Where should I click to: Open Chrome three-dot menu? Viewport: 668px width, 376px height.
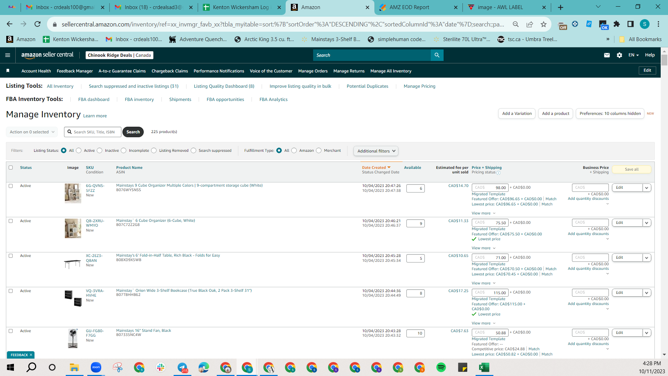pyautogui.click(x=658, y=24)
